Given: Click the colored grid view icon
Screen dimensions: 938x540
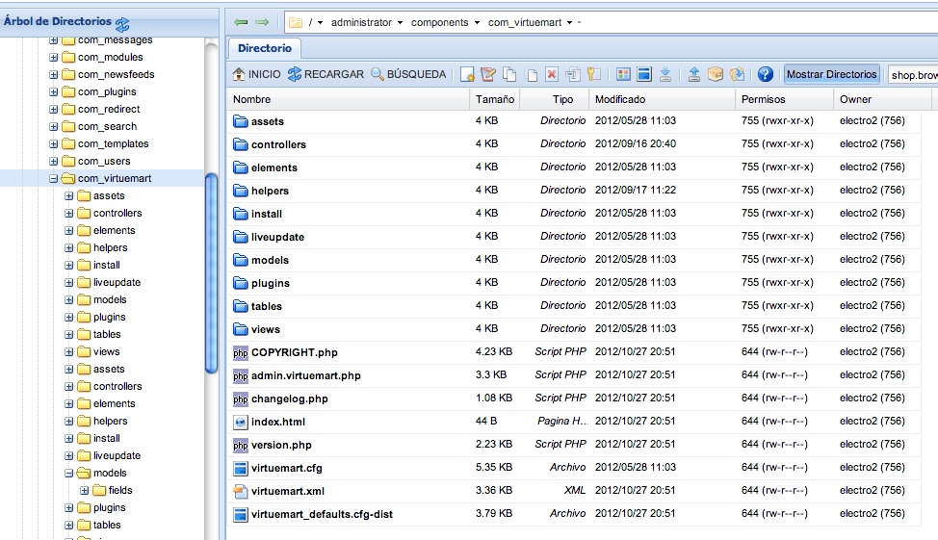Looking at the screenshot, I should (x=623, y=74).
